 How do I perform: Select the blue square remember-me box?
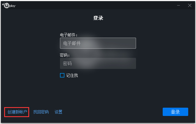pos(62,75)
